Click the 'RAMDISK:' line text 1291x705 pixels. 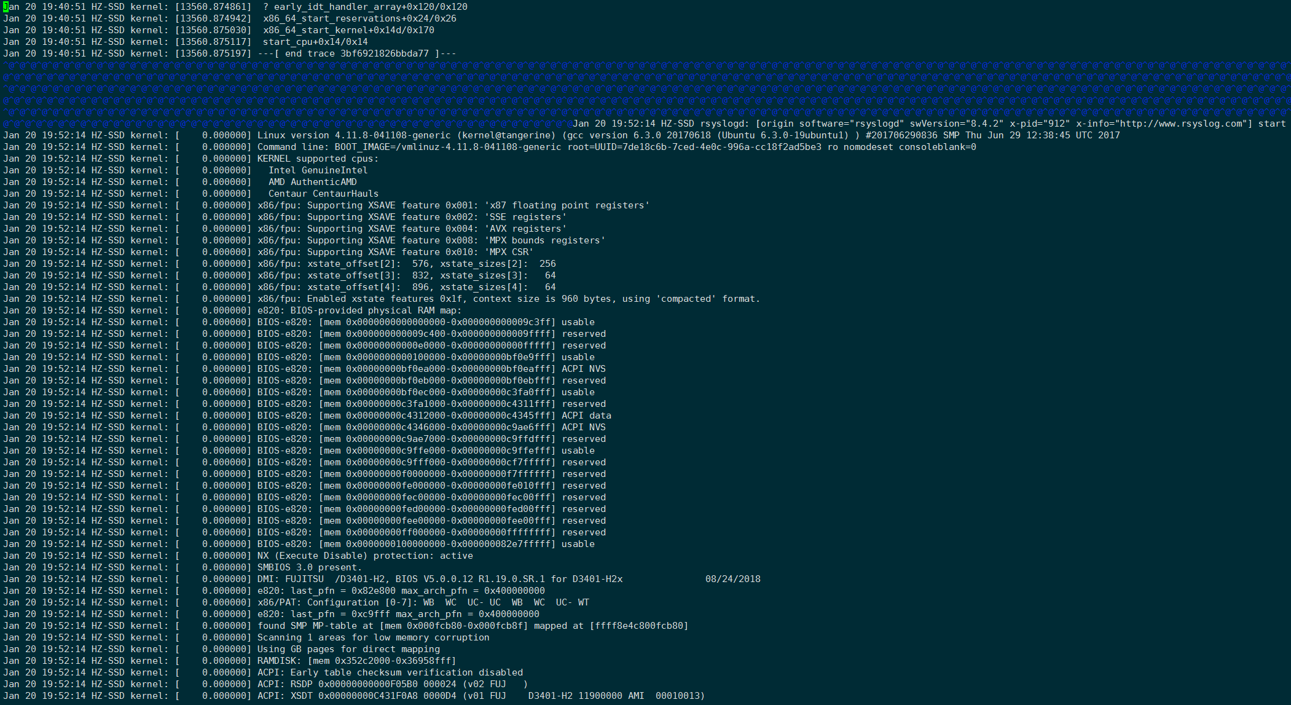tap(356, 661)
